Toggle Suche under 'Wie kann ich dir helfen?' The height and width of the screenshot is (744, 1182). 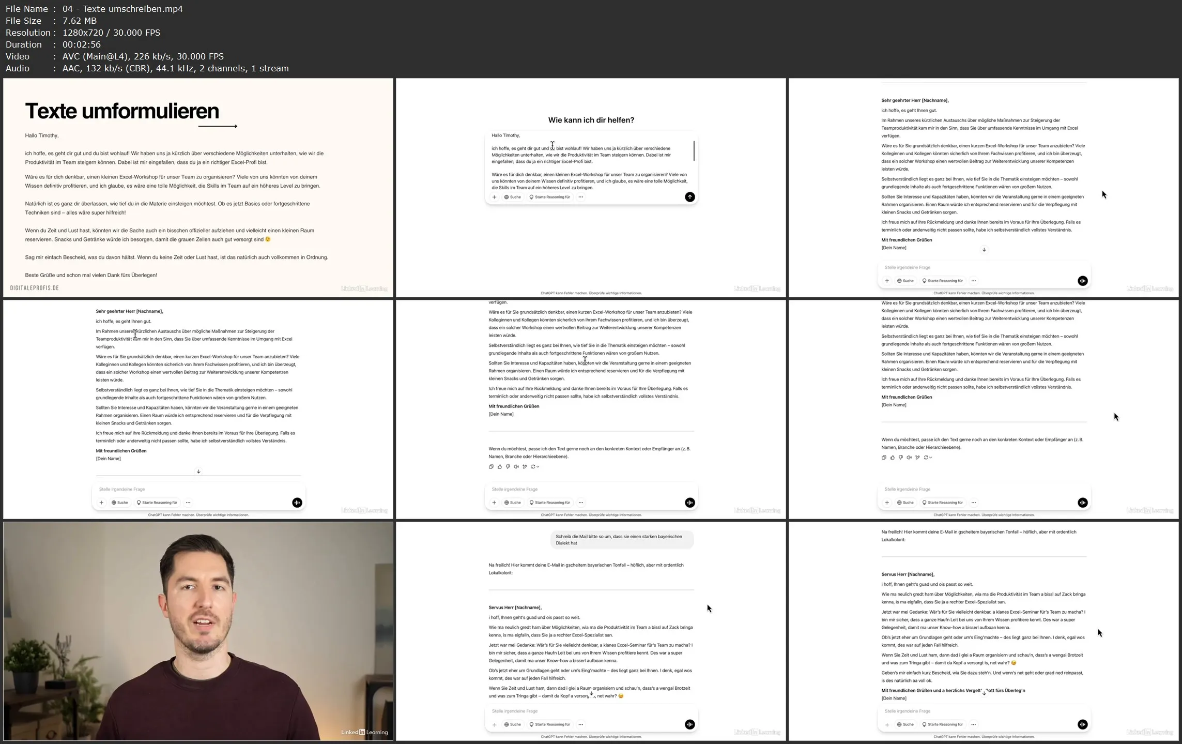(x=513, y=197)
